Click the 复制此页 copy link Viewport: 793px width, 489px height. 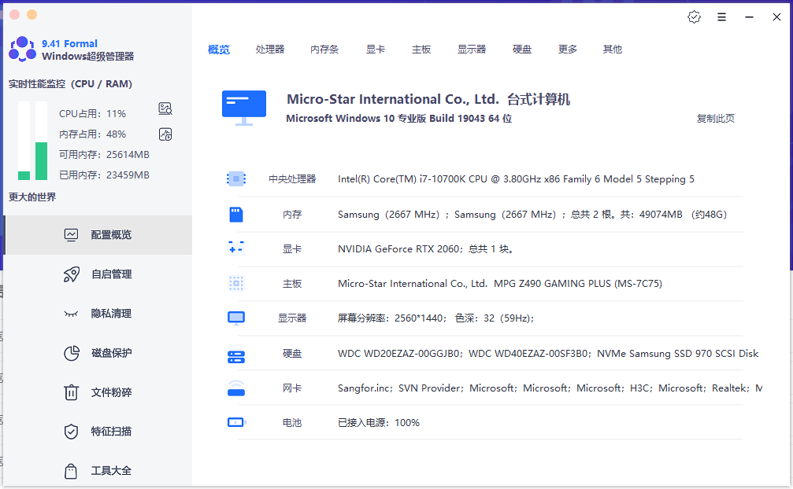[x=715, y=118]
